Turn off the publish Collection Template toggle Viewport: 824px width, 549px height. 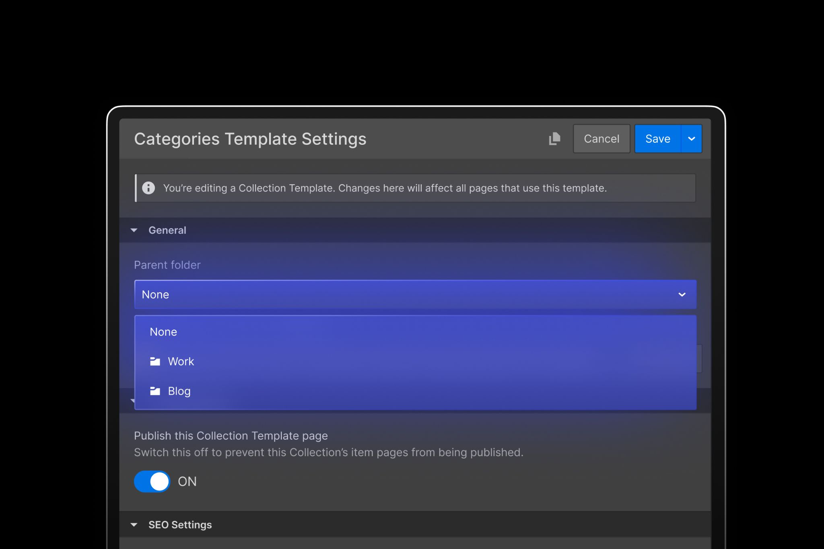tap(152, 481)
